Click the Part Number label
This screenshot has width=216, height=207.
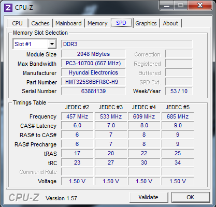(x=41, y=82)
